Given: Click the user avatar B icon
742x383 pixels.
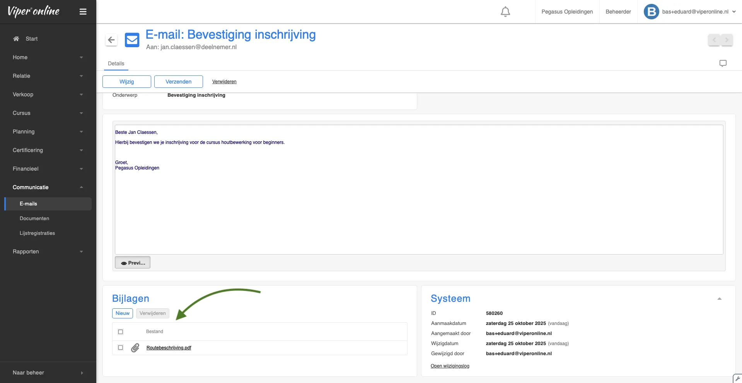Looking at the screenshot, I should pos(651,12).
